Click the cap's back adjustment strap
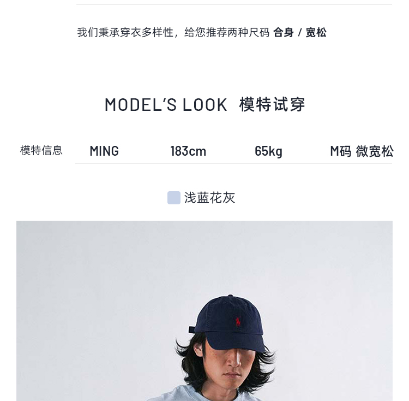409x401 pixels. pos(192,329)
